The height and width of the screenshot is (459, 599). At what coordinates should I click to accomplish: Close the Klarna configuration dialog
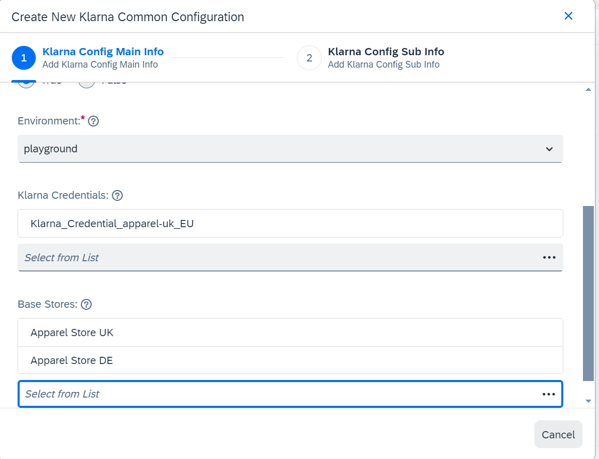click(568, 16)
